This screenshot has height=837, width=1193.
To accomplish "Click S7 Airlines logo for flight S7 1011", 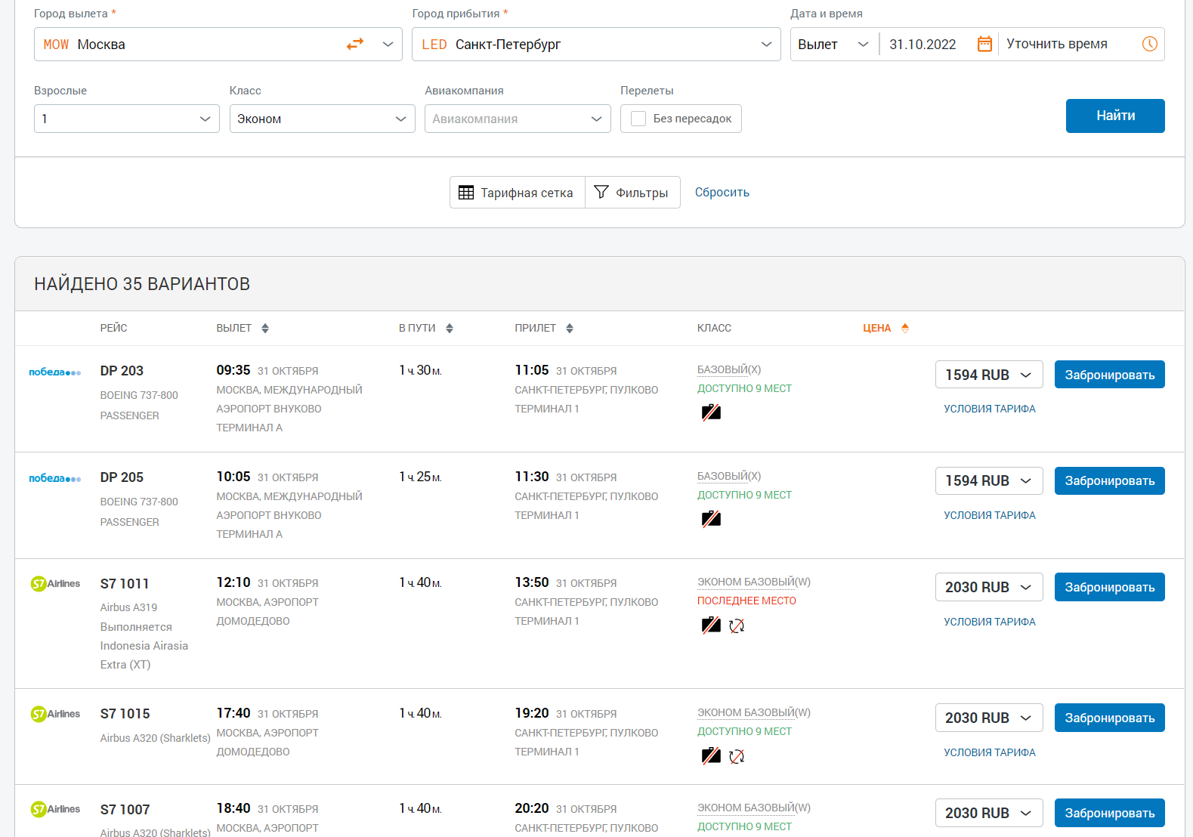I will click(x=55, y=584).
